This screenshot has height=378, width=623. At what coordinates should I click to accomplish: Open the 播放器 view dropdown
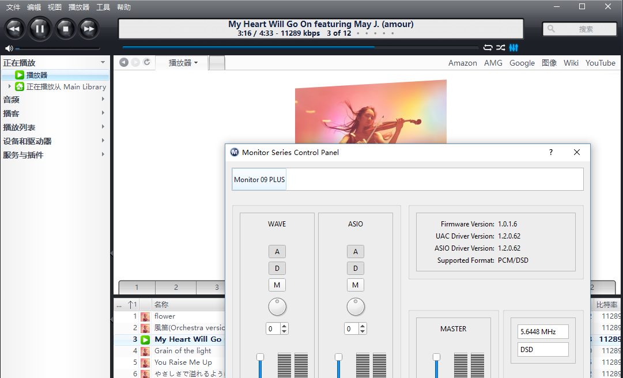183,63
